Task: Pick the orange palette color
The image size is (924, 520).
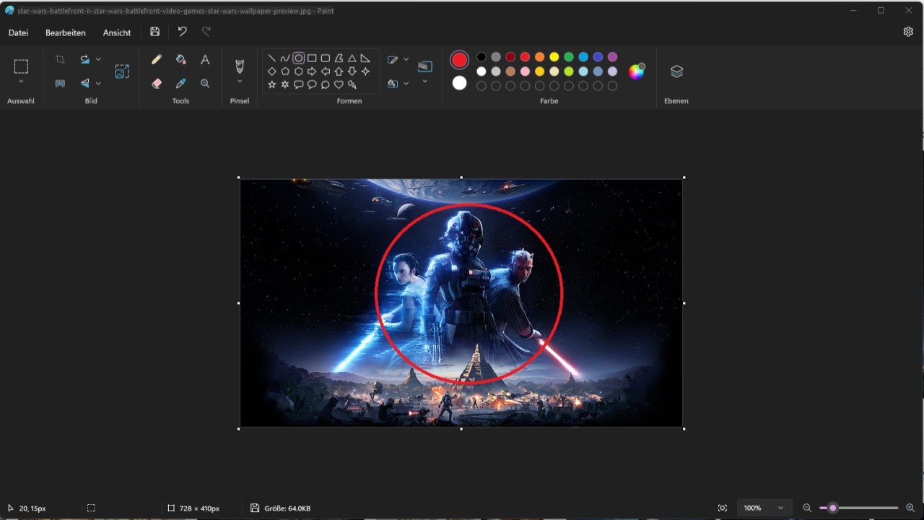Action: (539, 57)
